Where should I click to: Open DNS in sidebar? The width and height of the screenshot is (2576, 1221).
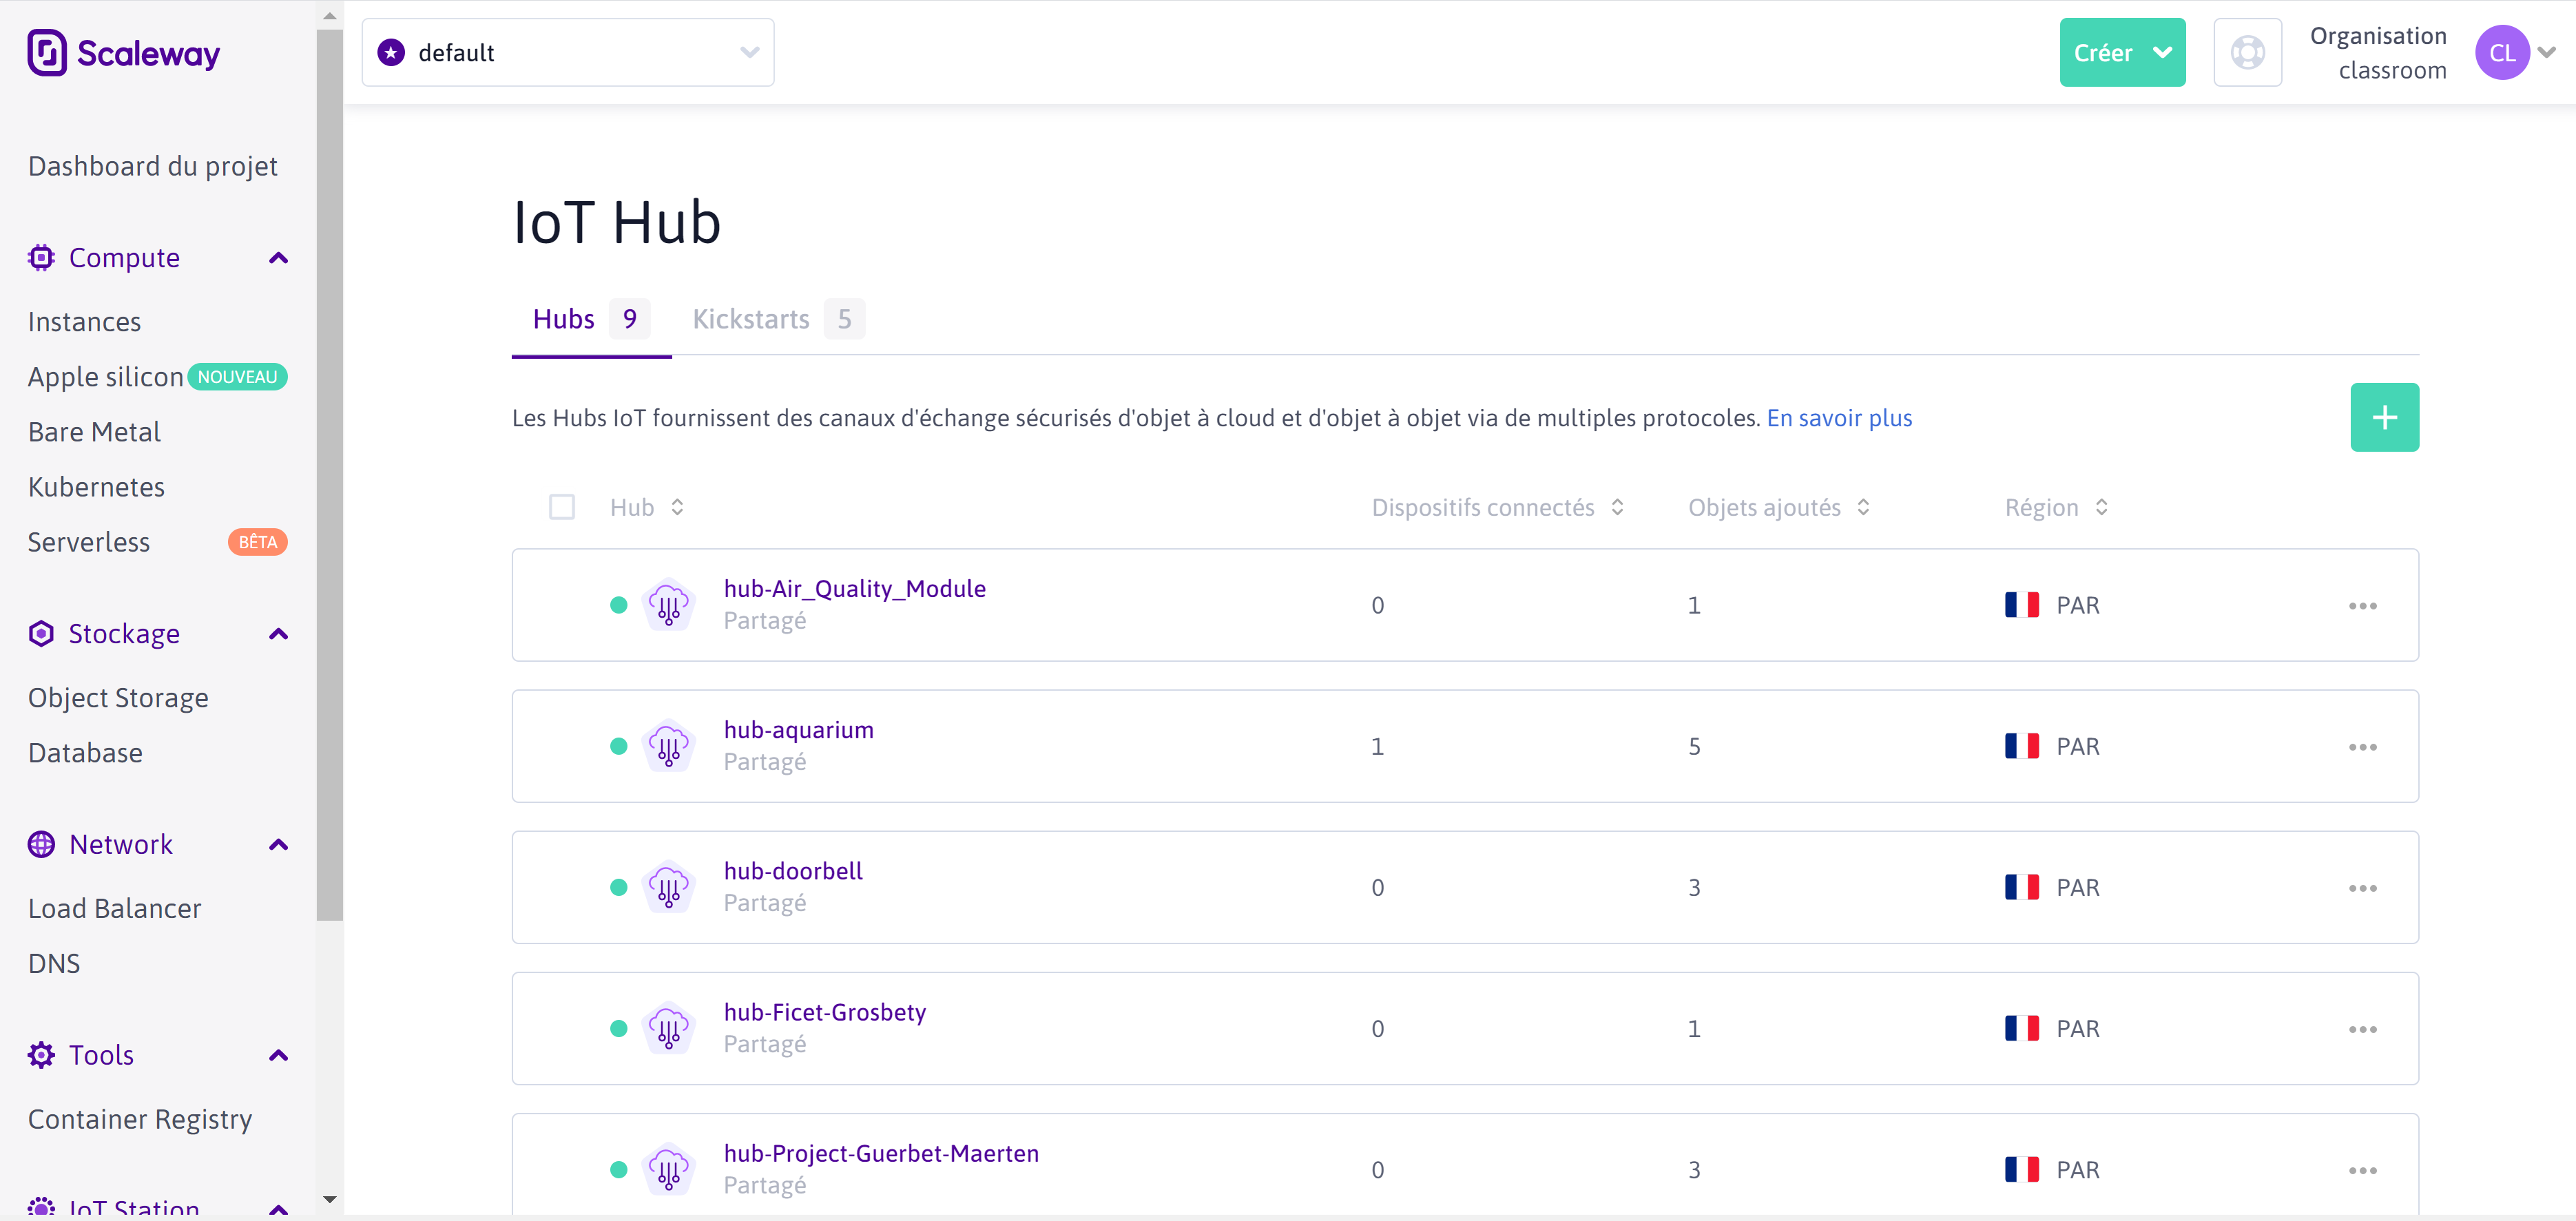coord(54,963)
